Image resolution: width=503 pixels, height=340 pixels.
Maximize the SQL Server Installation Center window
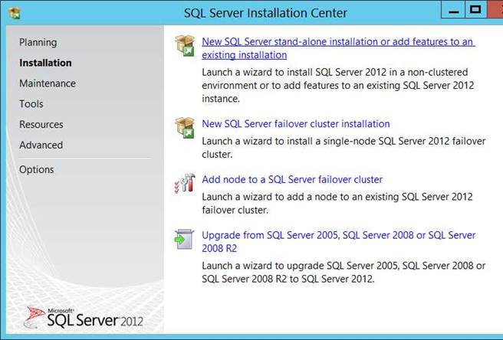(x=475, y=10)
